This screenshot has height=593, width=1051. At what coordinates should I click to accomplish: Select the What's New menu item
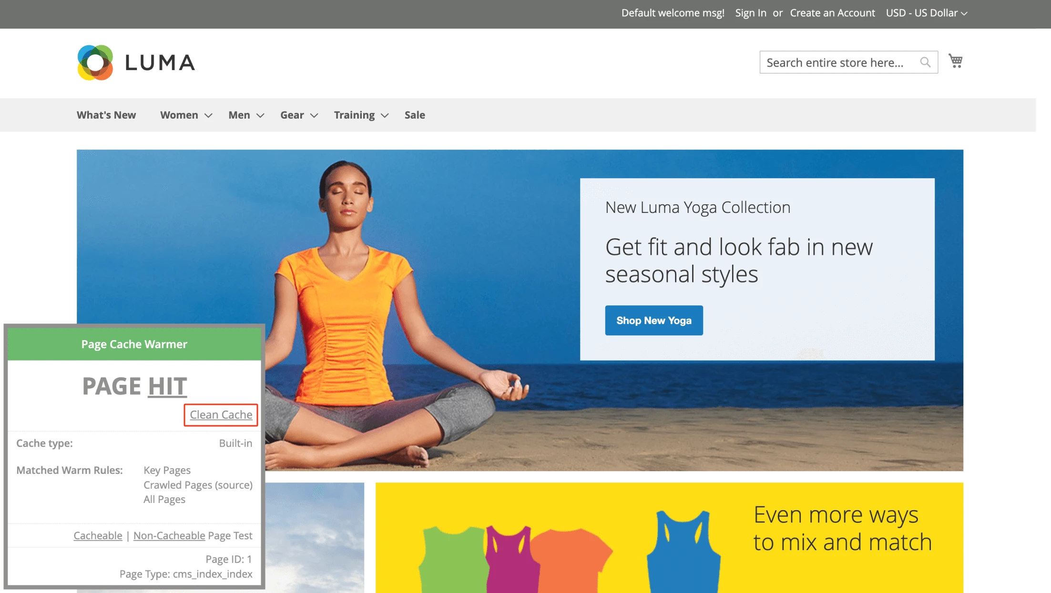pyautogui.click(x=106, y=115)
